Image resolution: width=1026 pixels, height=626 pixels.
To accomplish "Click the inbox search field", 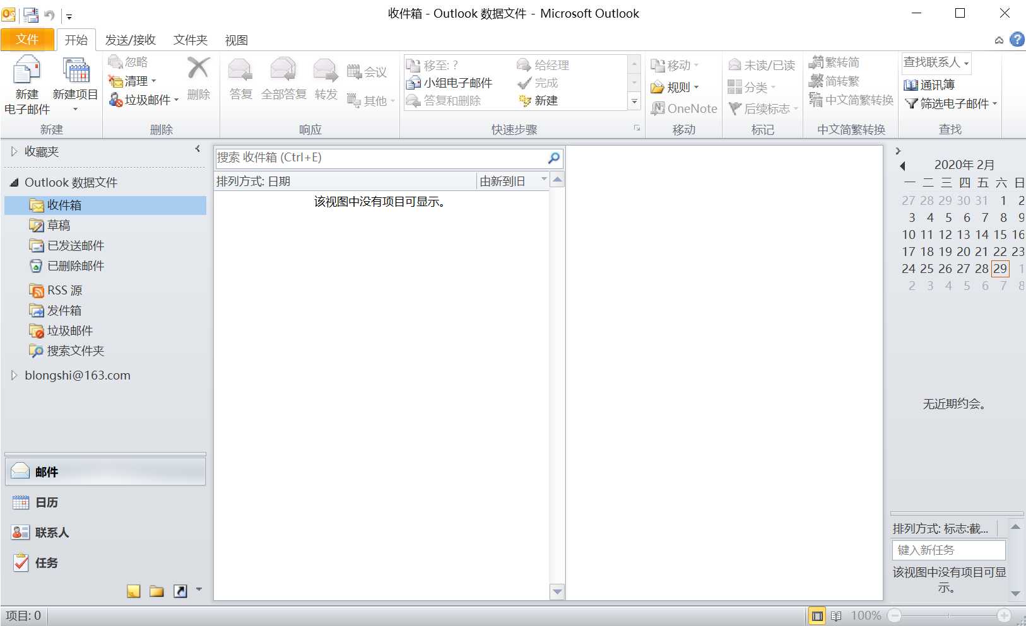I will click(x=380, y=158).
